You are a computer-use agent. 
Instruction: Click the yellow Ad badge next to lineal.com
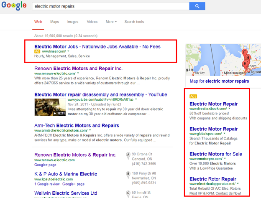point(37,51)
